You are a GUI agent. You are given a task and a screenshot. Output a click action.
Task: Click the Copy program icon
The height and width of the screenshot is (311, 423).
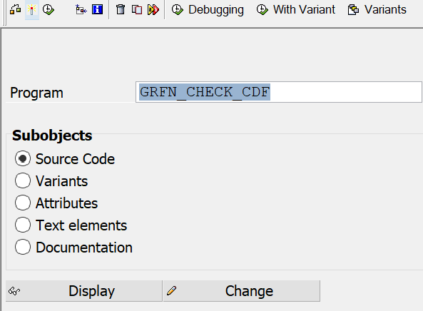137,10
